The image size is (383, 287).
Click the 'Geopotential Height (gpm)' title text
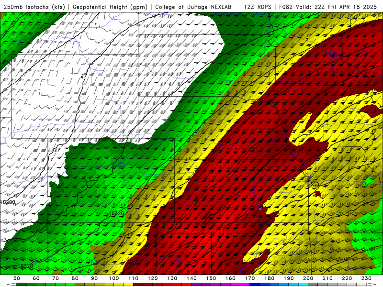coord(110,7)
